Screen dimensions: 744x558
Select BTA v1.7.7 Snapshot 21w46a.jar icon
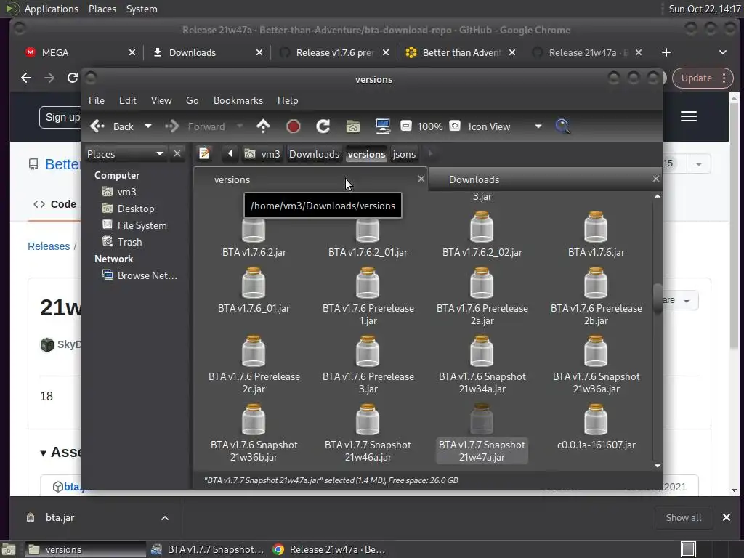pos(368,419)
